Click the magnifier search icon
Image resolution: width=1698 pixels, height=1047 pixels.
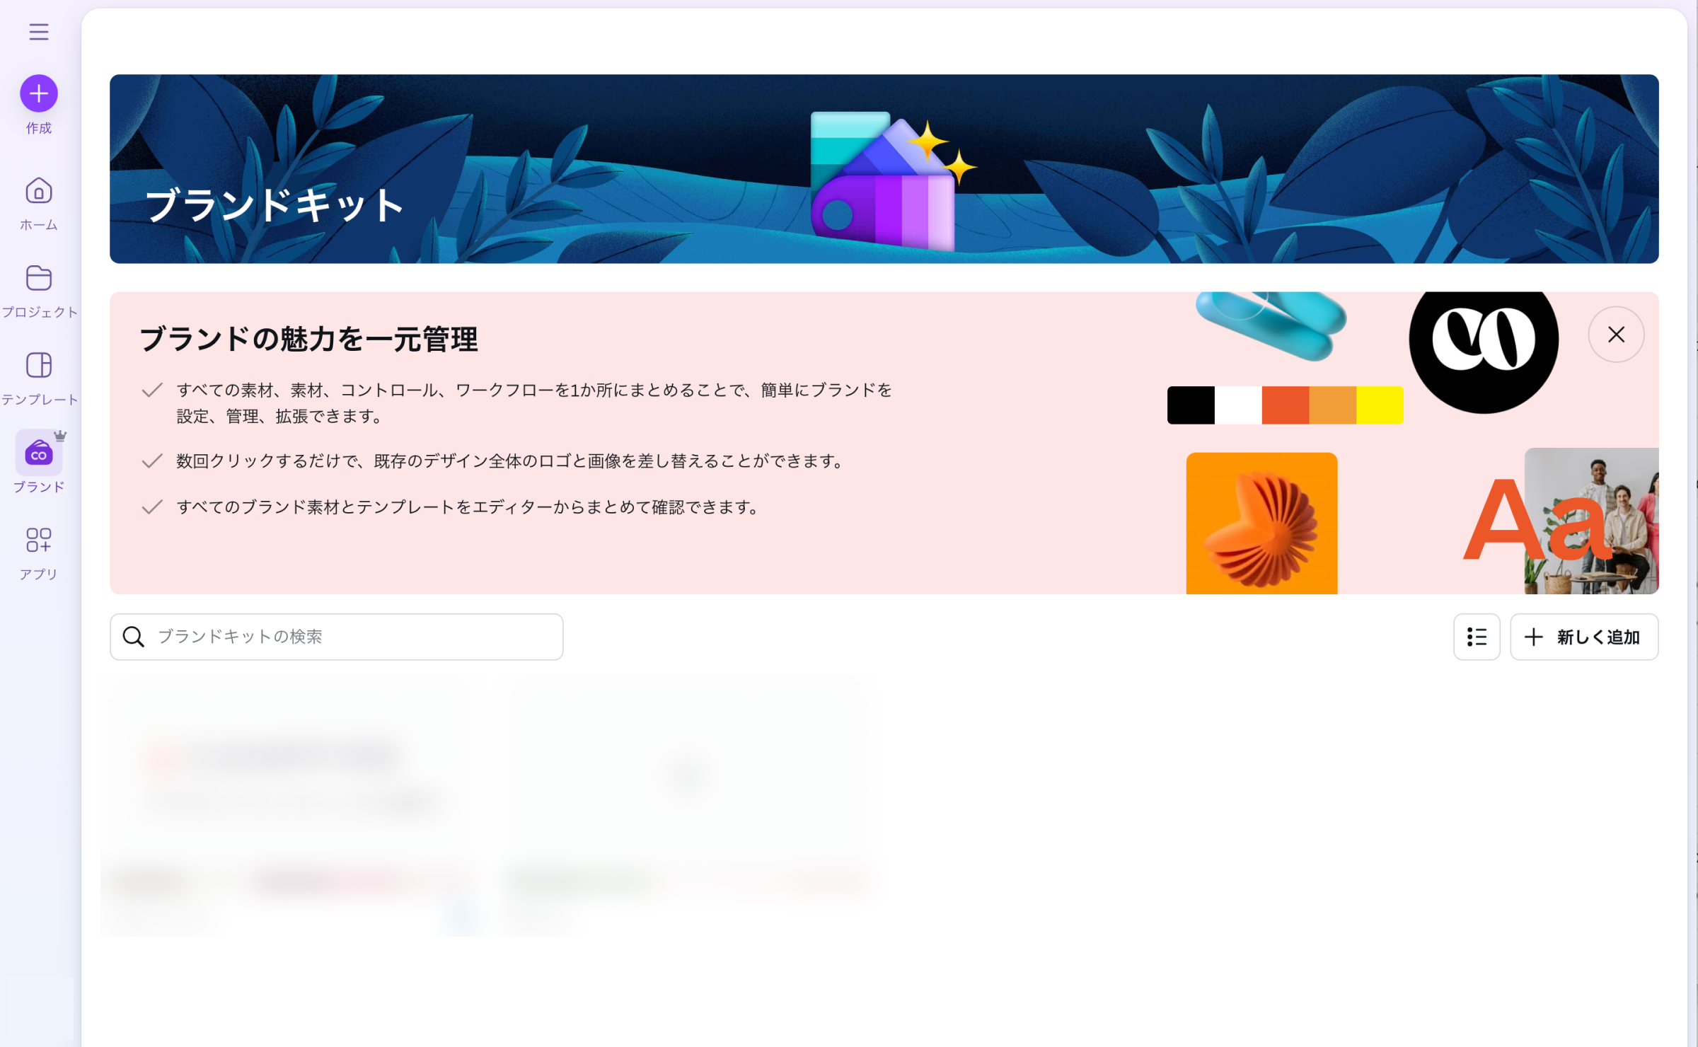click(133, 637)
